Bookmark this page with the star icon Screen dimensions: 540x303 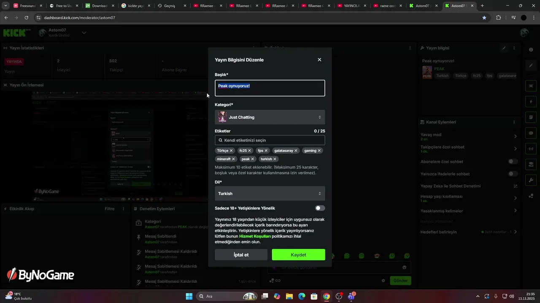(484, 18)
